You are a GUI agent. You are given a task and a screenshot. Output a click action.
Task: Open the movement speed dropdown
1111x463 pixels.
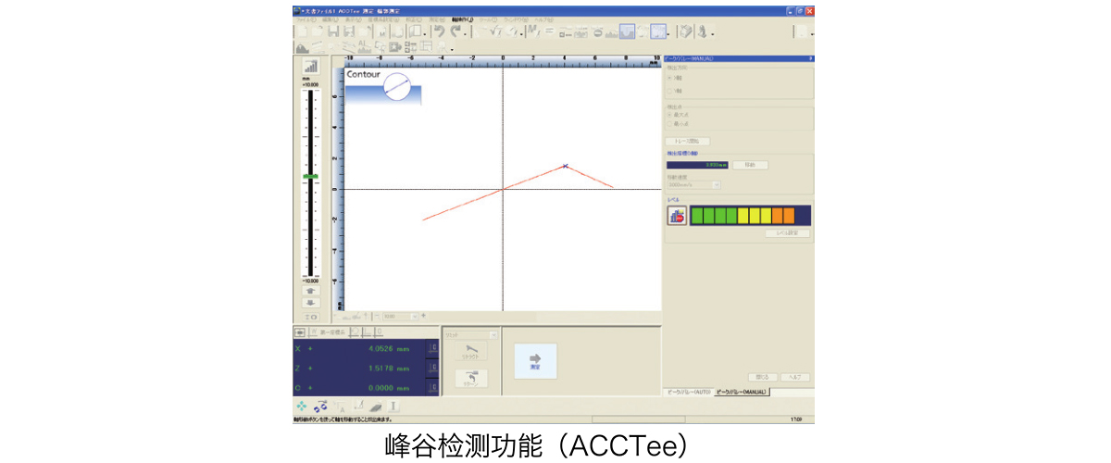716,185
